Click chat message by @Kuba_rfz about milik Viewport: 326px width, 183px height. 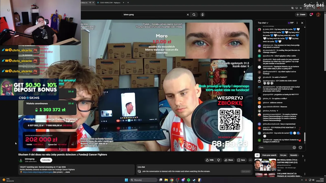[x=275, y=99]
